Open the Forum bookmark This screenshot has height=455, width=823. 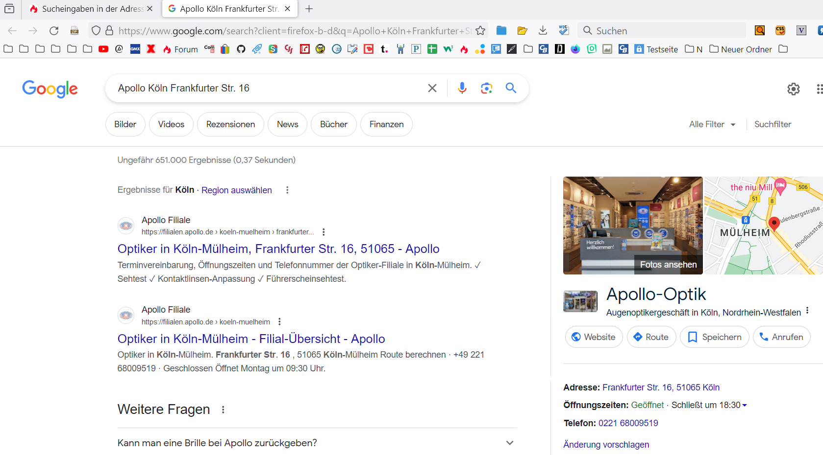coord(180,49)
